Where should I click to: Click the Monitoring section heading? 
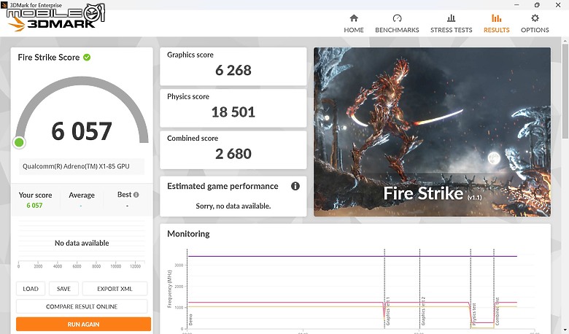point(188,234)
